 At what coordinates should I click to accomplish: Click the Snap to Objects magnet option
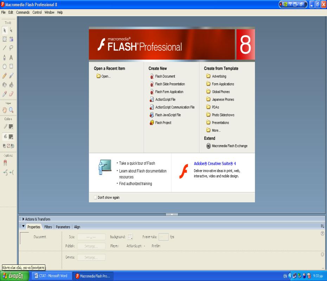pos(5,163)
